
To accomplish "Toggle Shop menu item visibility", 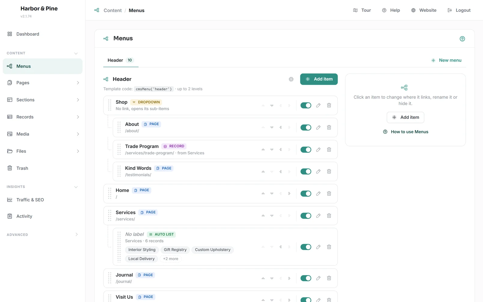I will [306, 105].
